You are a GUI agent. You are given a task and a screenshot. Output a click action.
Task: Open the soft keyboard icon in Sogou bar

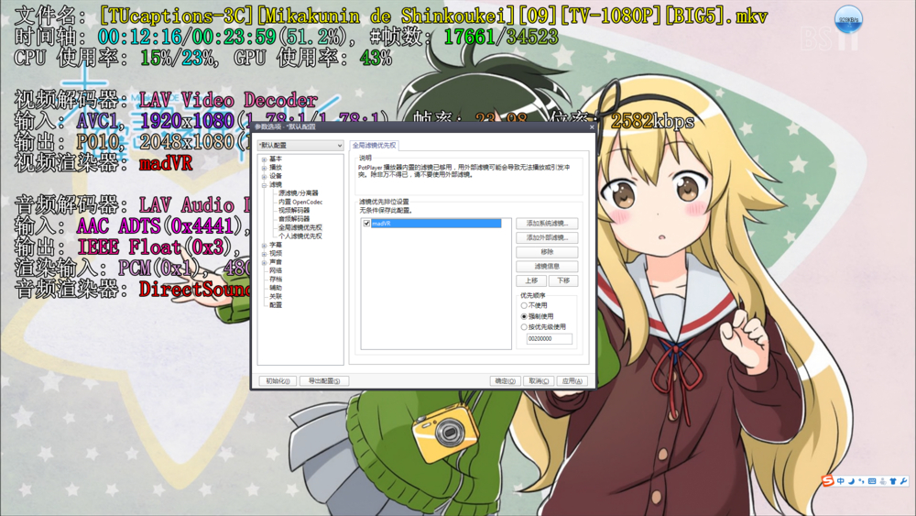[872, 481]
